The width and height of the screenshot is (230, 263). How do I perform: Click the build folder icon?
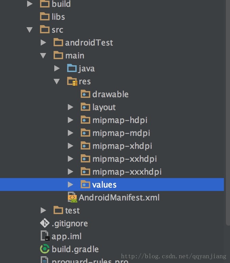coord(45,4)
